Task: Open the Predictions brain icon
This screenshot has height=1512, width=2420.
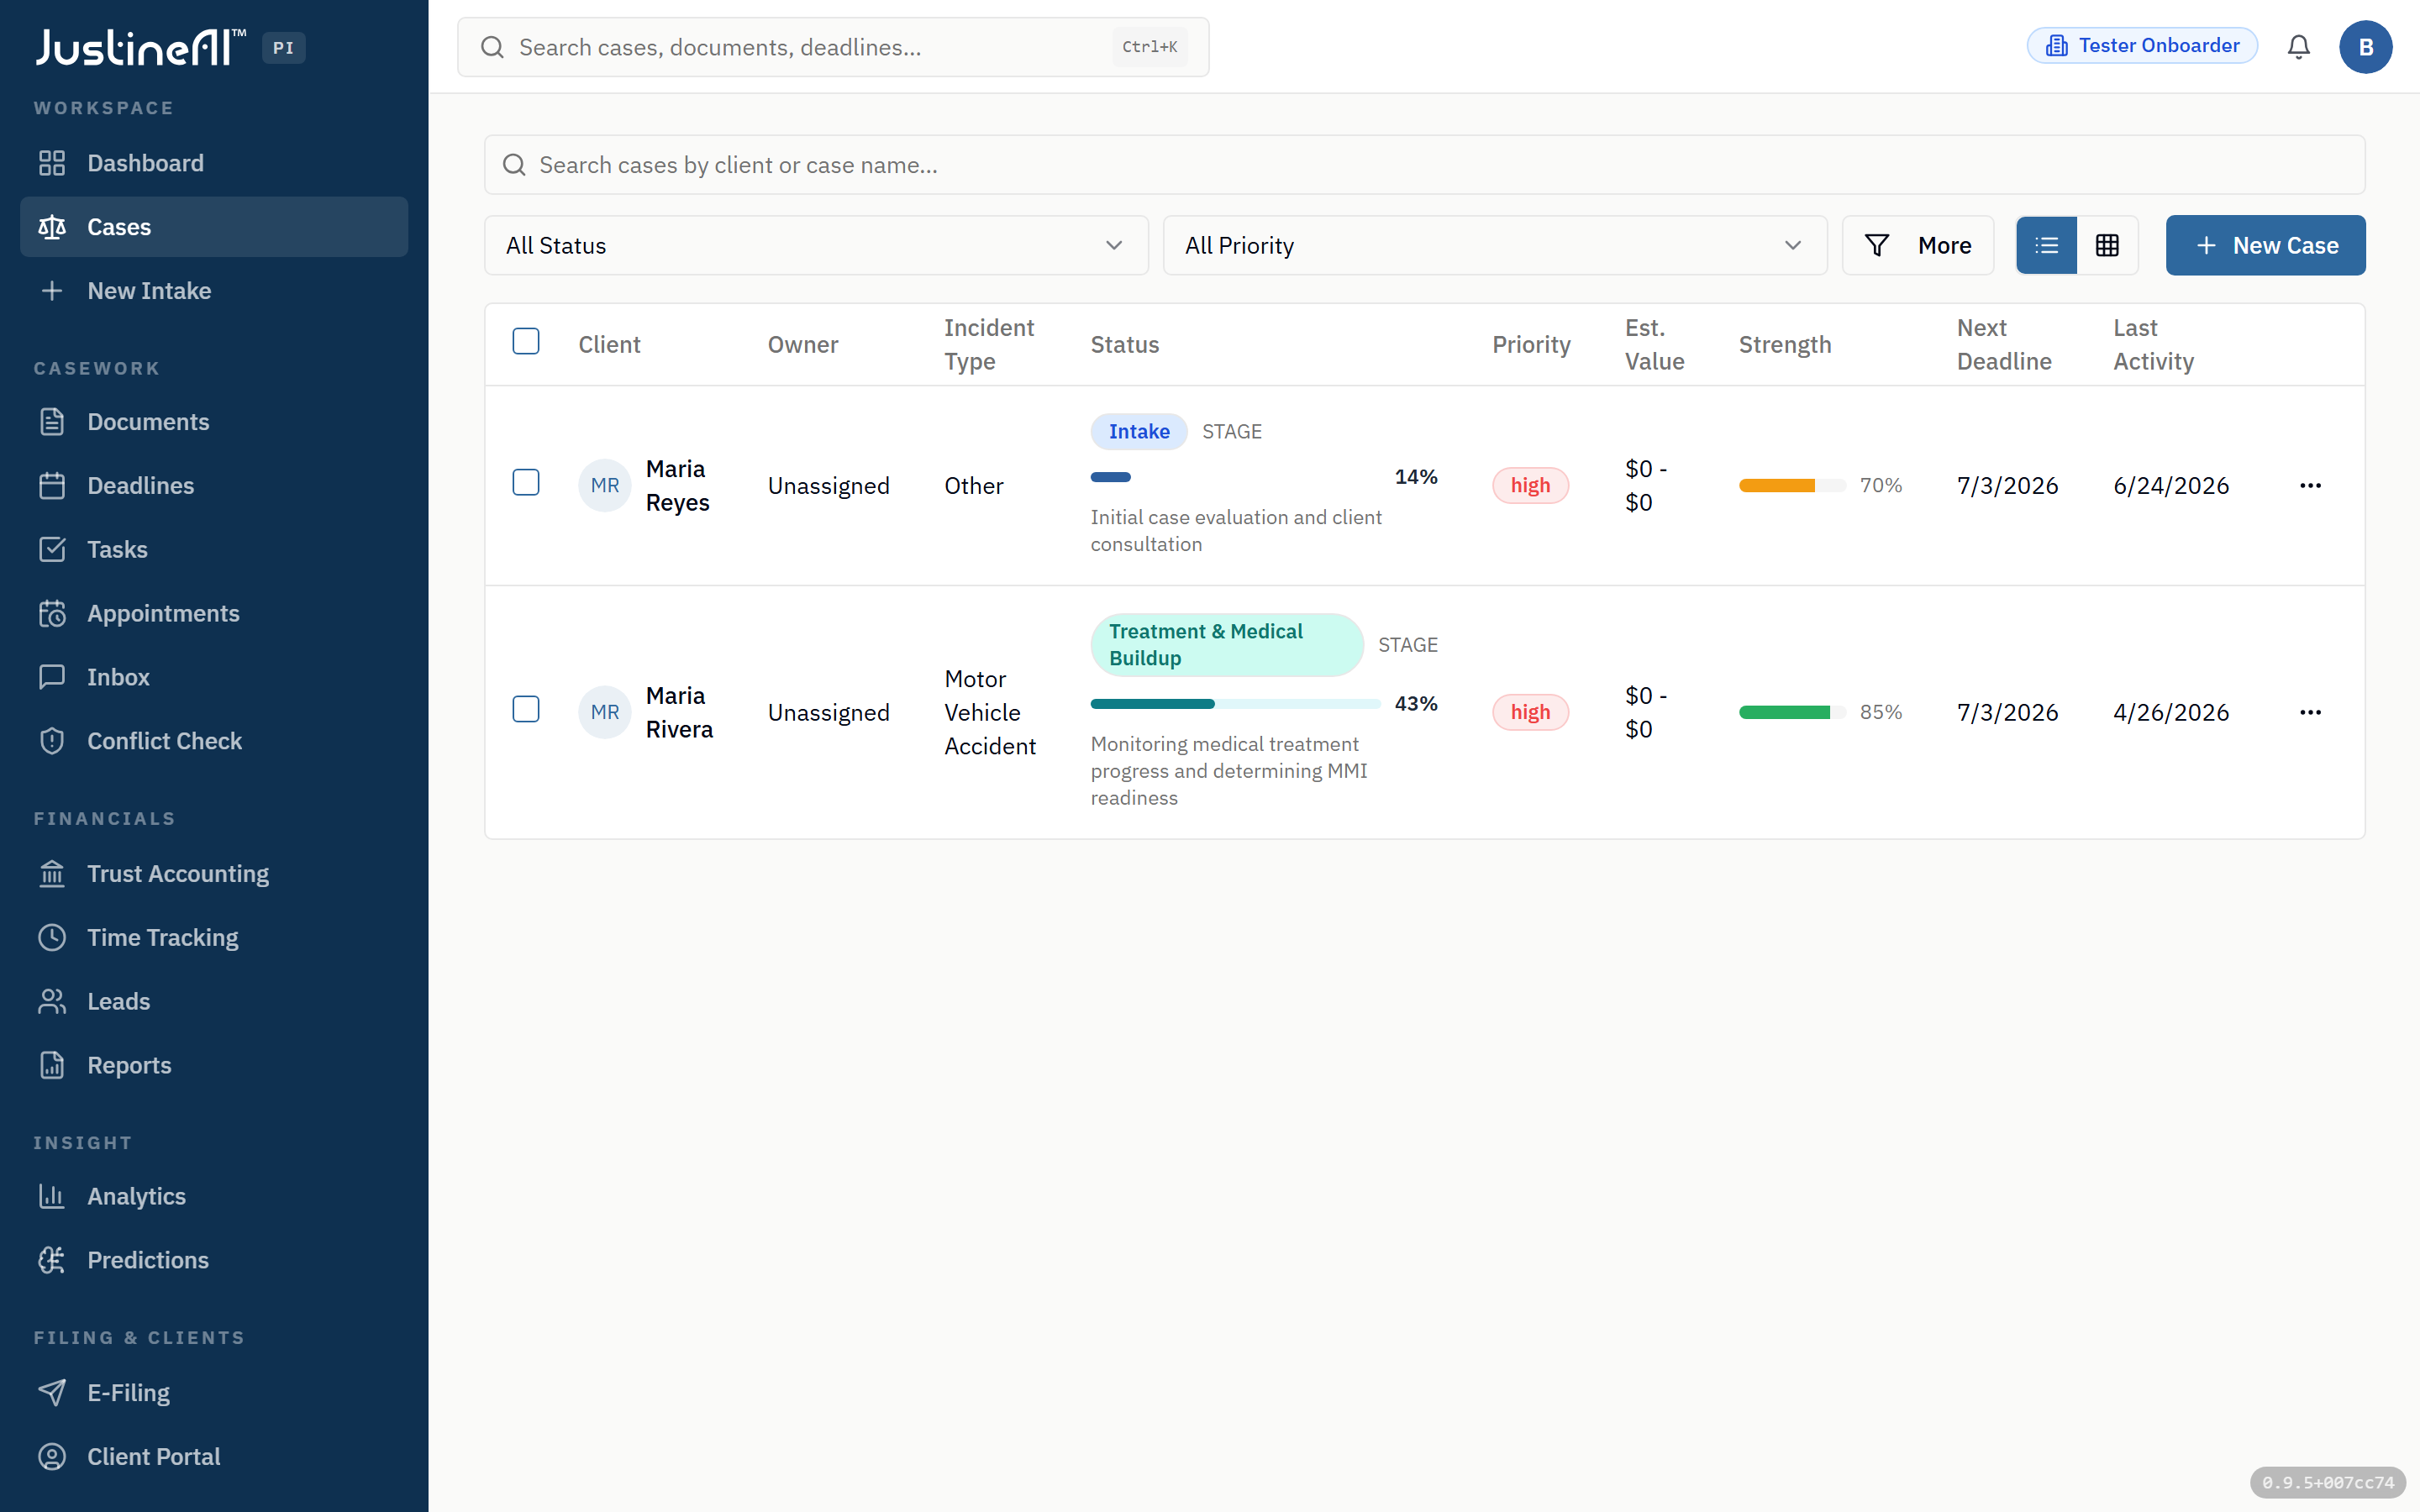Action: click(52, 1260)
